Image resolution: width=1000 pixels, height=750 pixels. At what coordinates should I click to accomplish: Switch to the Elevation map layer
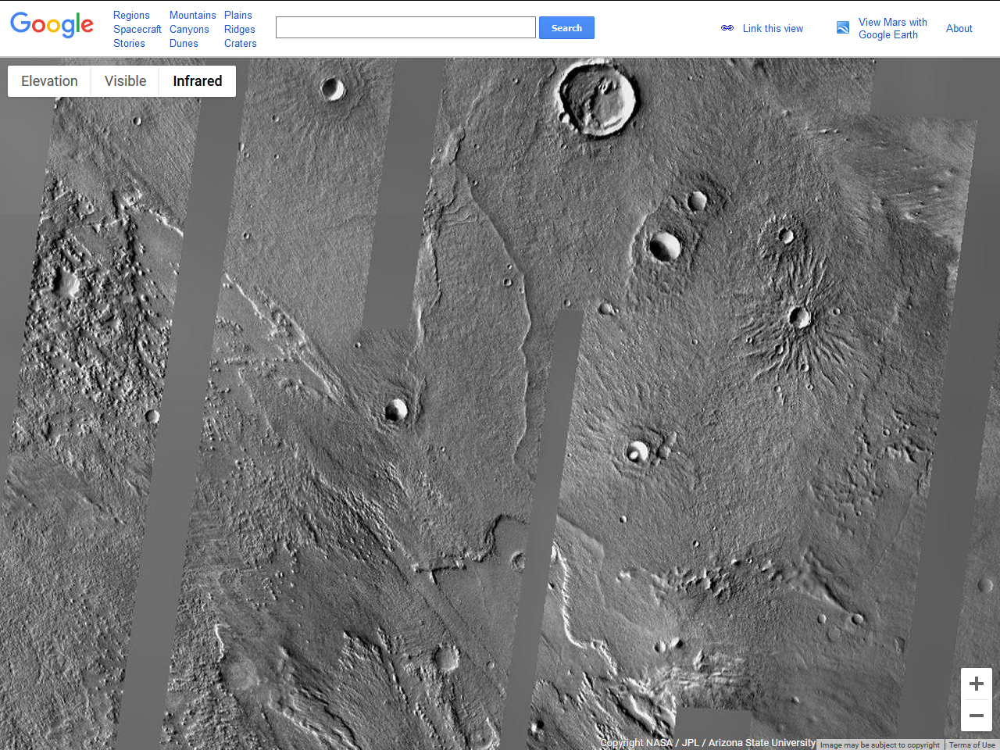(49, 81)
